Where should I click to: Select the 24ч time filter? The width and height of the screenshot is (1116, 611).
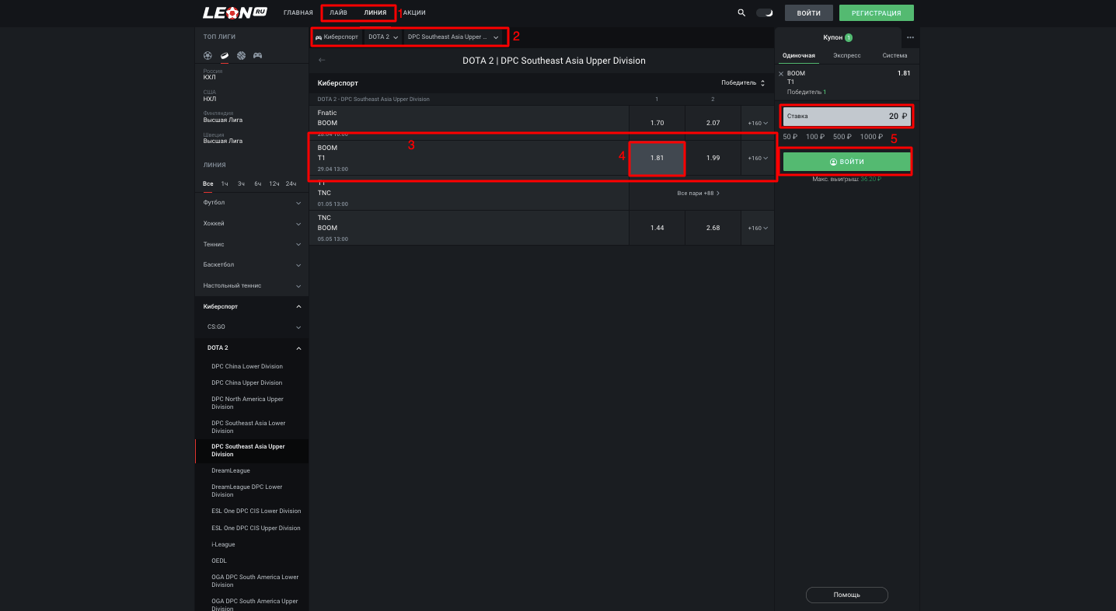(x=291, y=183)
